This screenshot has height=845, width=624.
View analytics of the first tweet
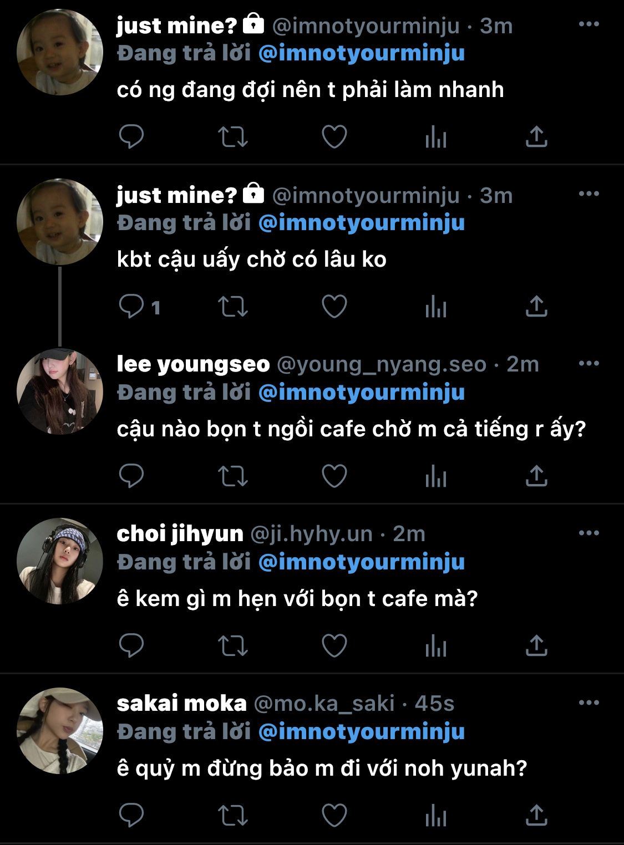point(436,136)
